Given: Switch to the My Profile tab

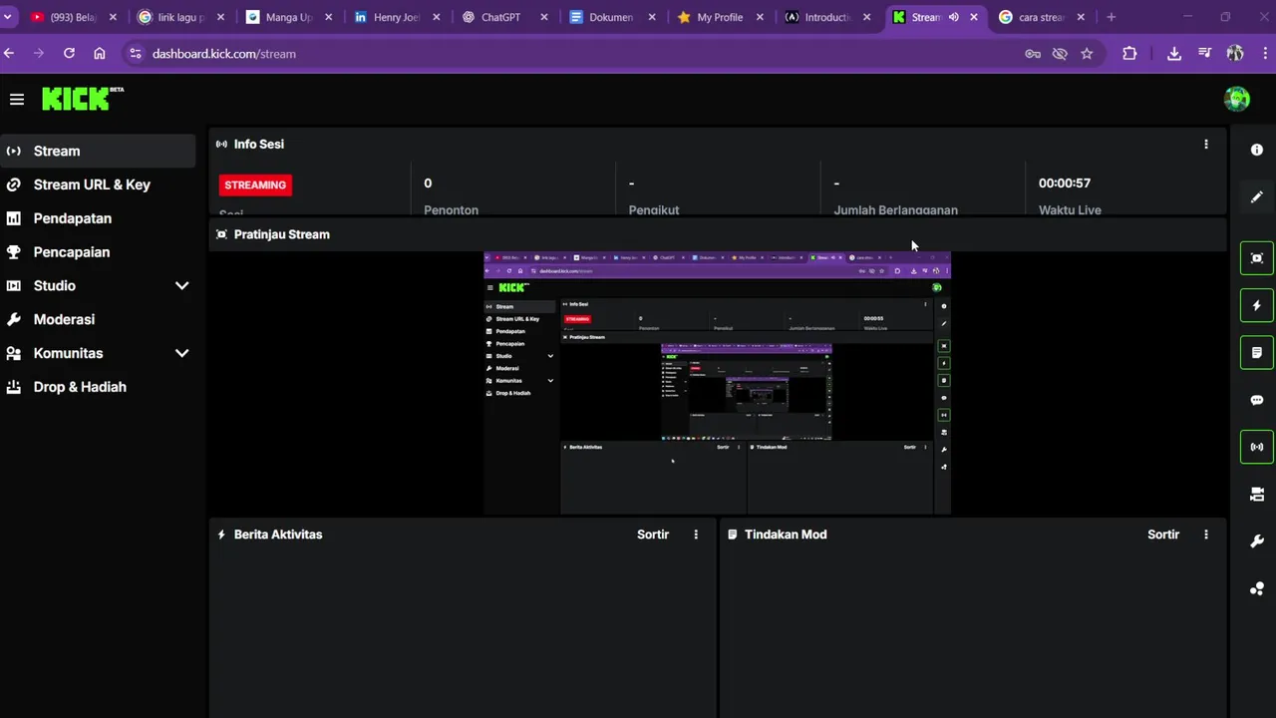Looking at the screenshot, I should 718,17.
